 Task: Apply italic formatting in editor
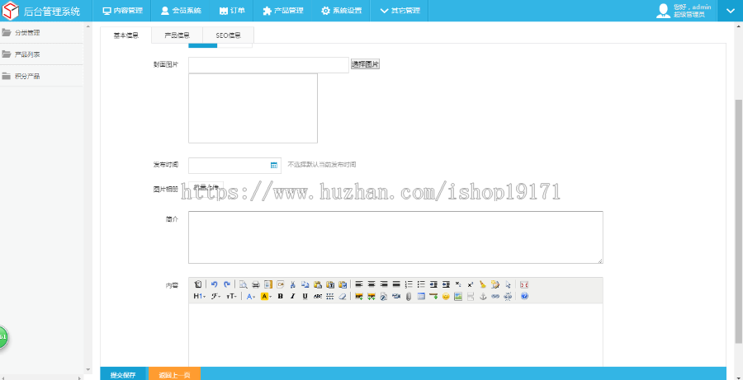click(x=292, y=296)
